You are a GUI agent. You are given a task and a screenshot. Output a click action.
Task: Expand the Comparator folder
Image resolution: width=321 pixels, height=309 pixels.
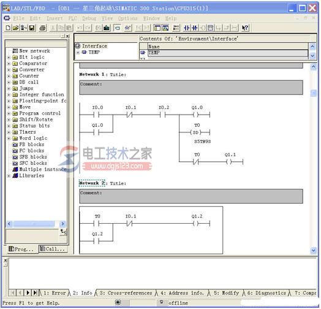pyautogui.click(x=9, y=64)
